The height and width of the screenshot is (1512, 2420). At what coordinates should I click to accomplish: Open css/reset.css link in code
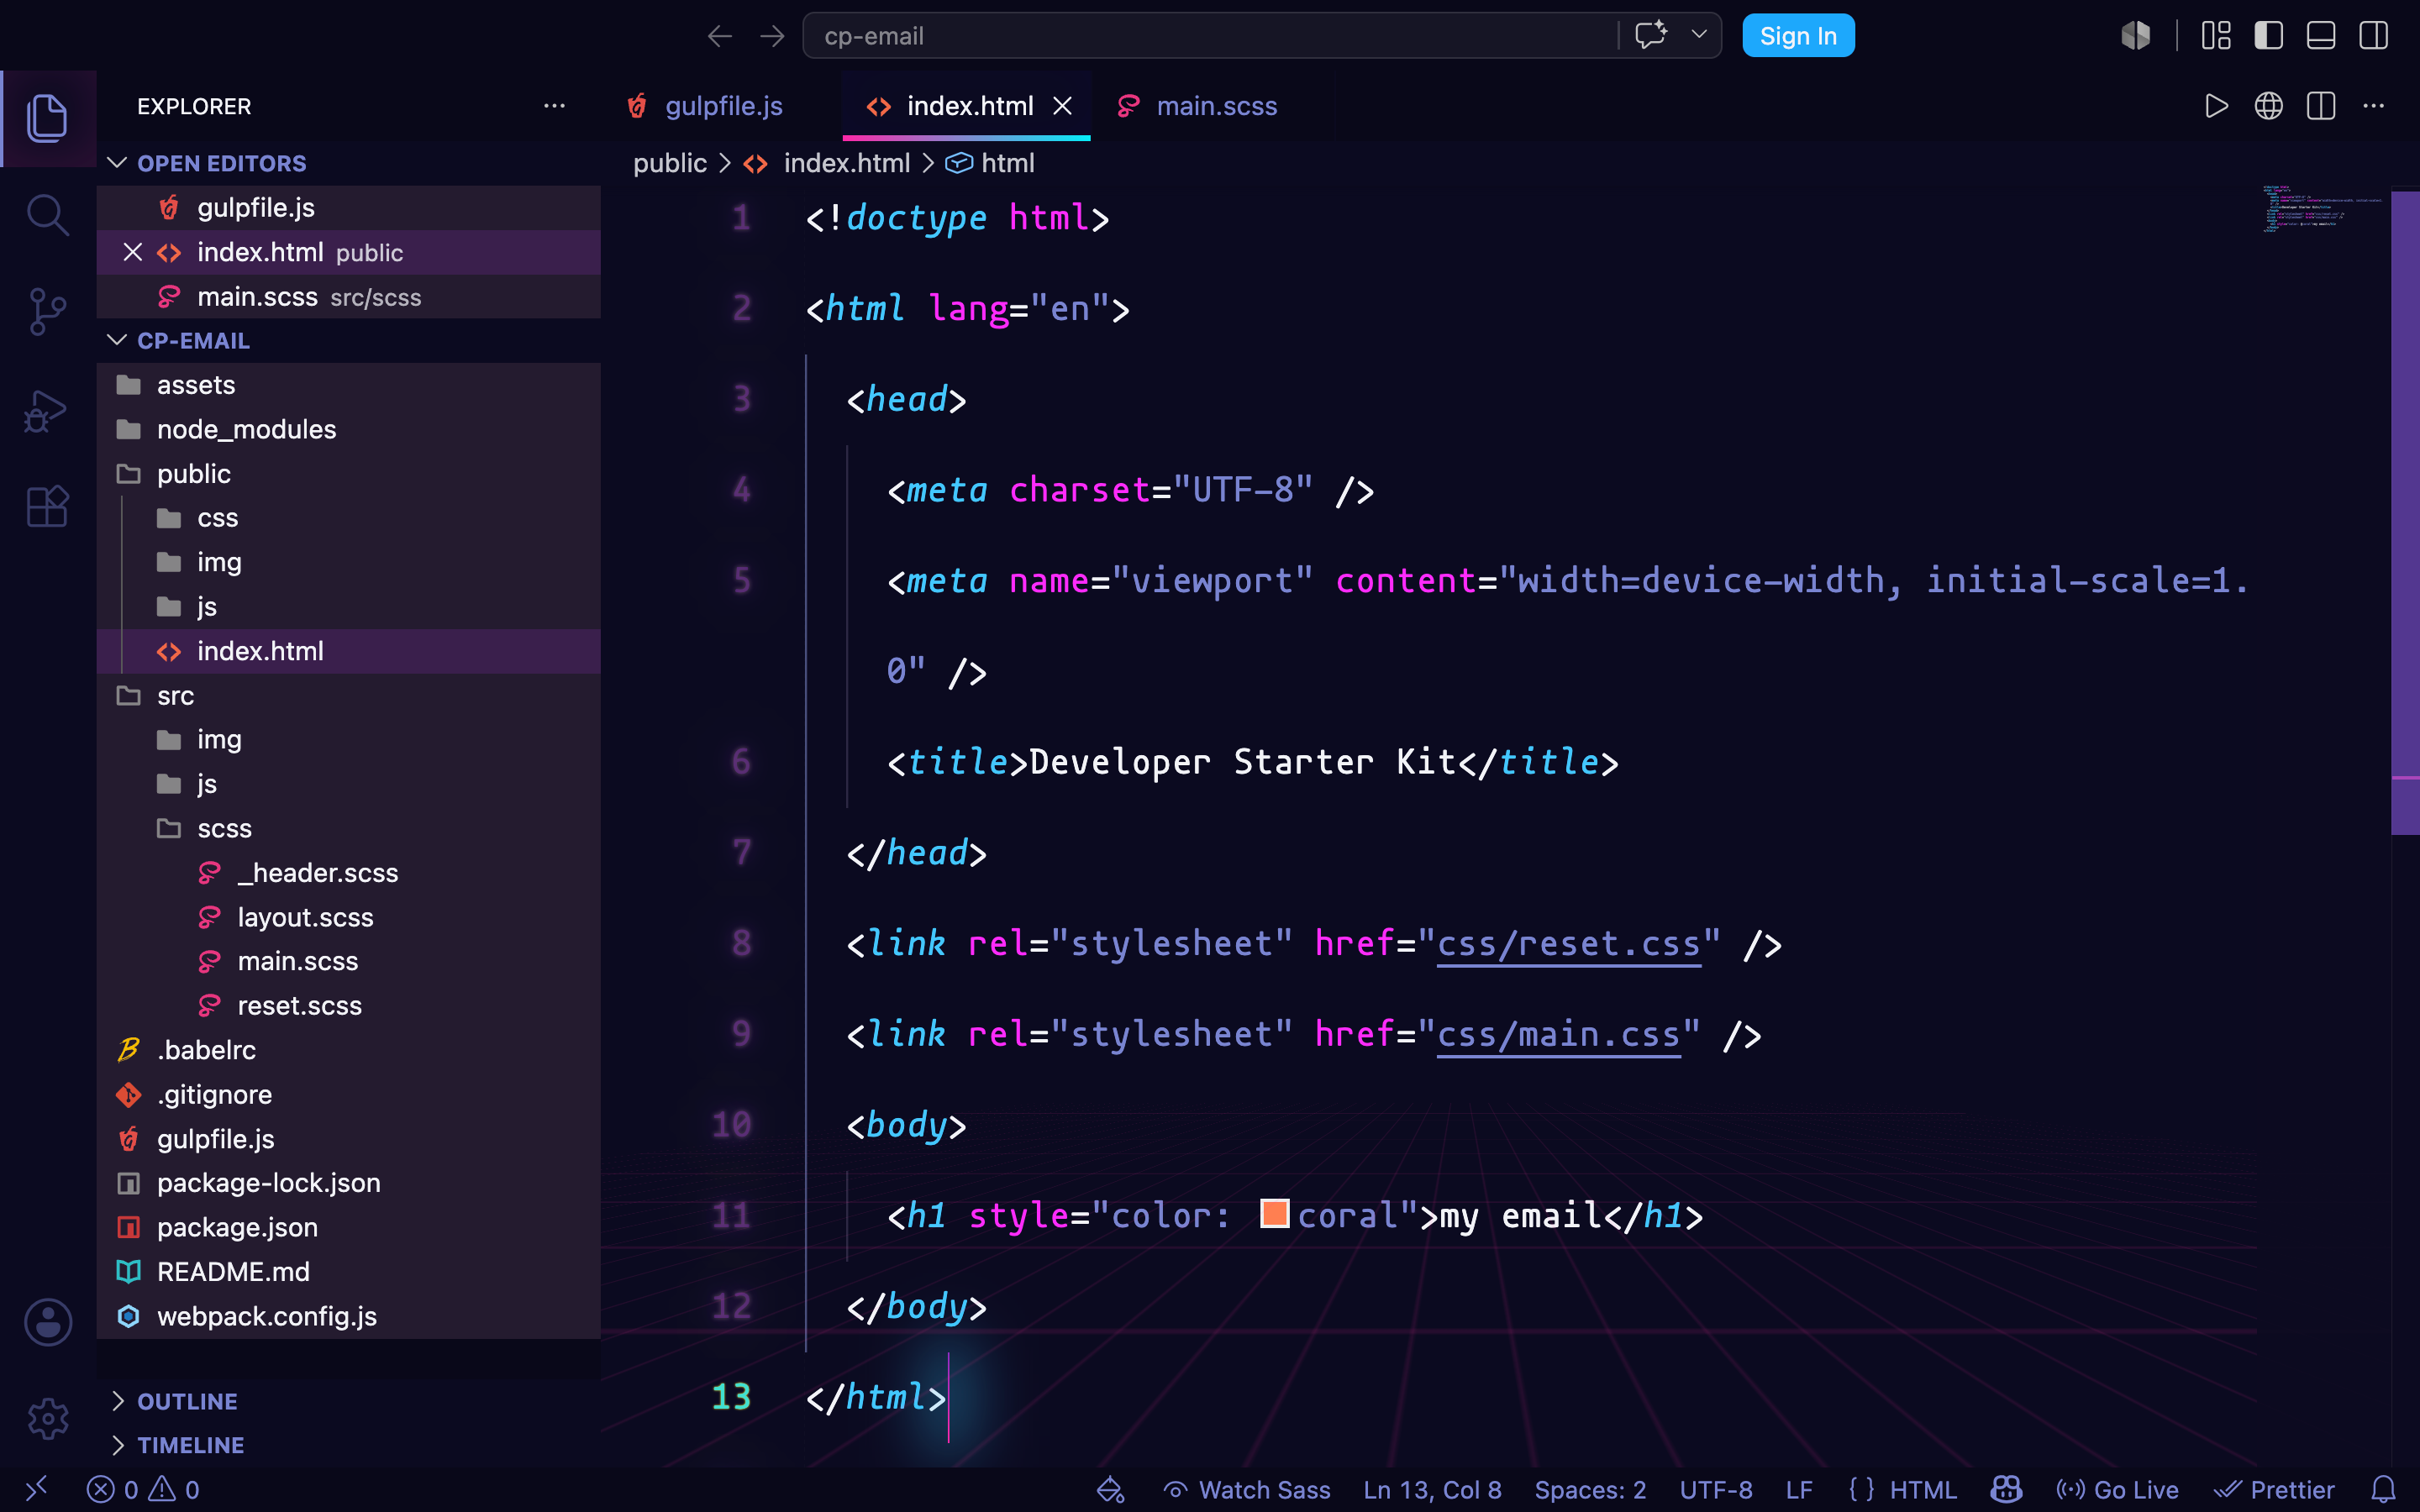pos(1568,944)
